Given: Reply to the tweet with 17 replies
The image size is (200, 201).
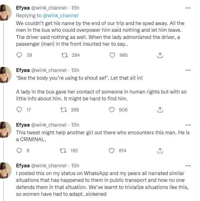Looking at the screenshot, I should (19, 110).
